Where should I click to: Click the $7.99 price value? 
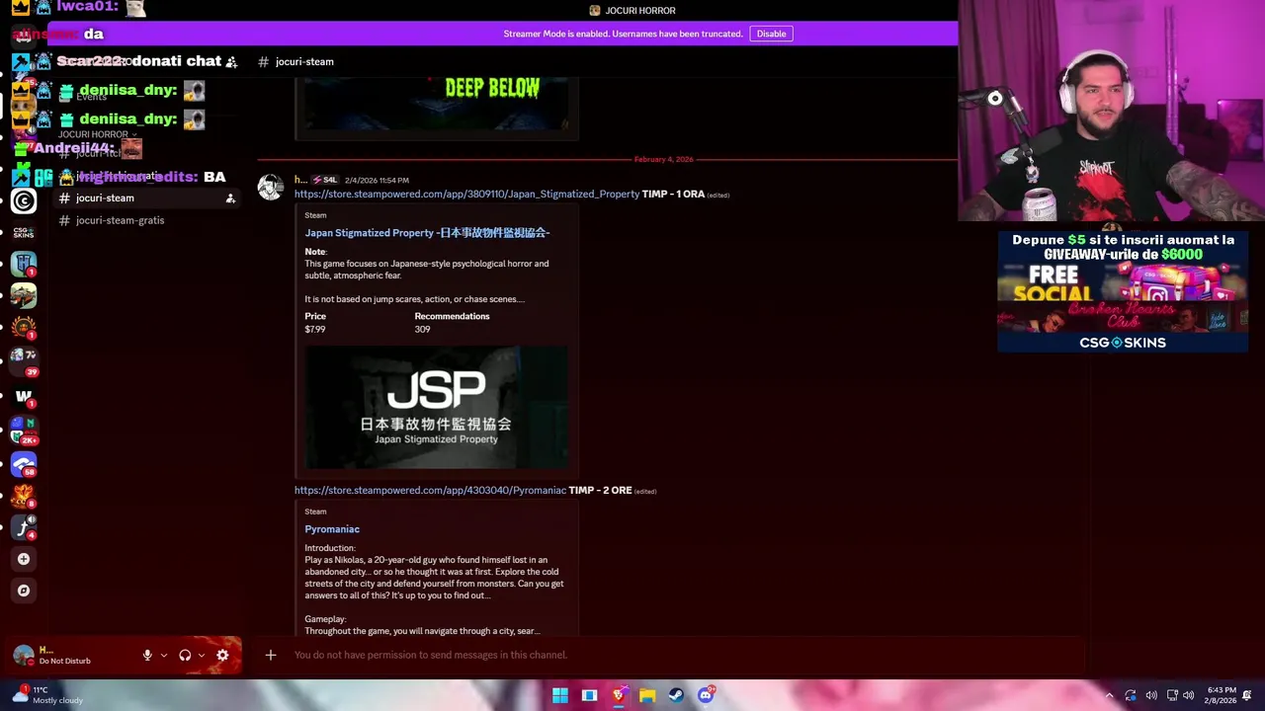pos(314,329)
